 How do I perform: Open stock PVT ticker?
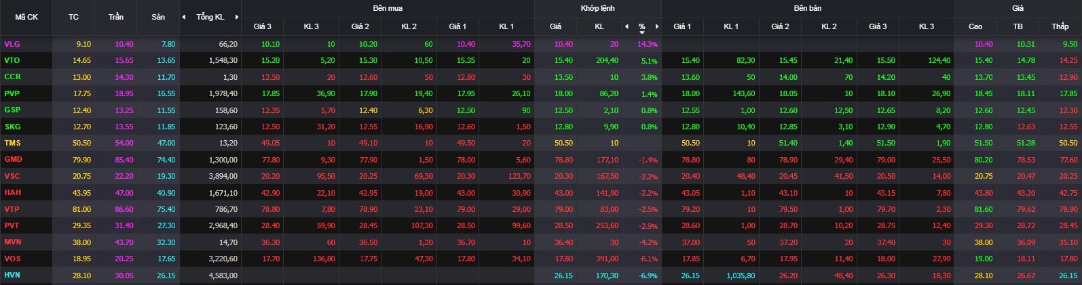[12, 225]
